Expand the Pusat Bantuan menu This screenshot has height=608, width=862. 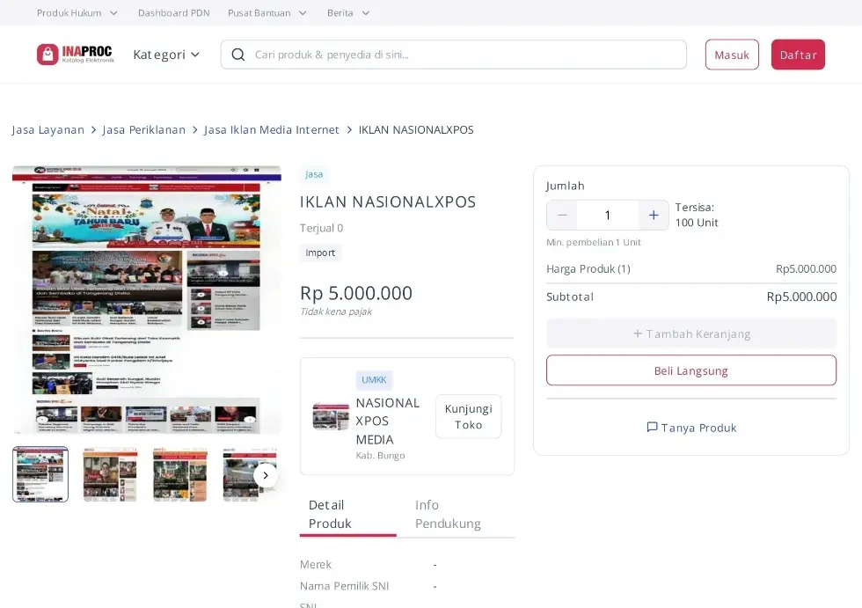(267, 12)
